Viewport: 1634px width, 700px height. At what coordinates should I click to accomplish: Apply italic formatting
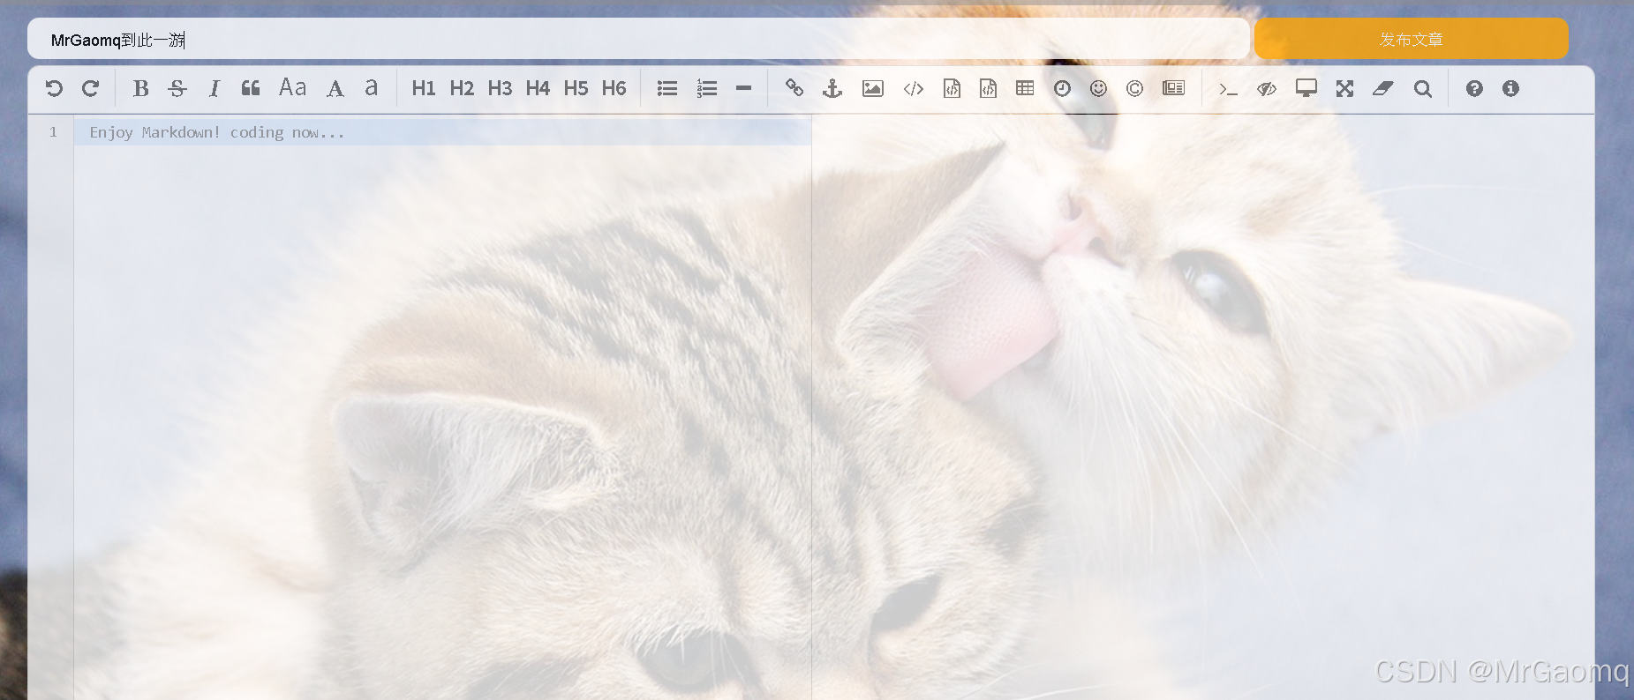[x=214, y=88]
